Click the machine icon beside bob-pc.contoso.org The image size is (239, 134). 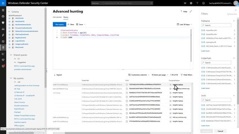[170, 117]
